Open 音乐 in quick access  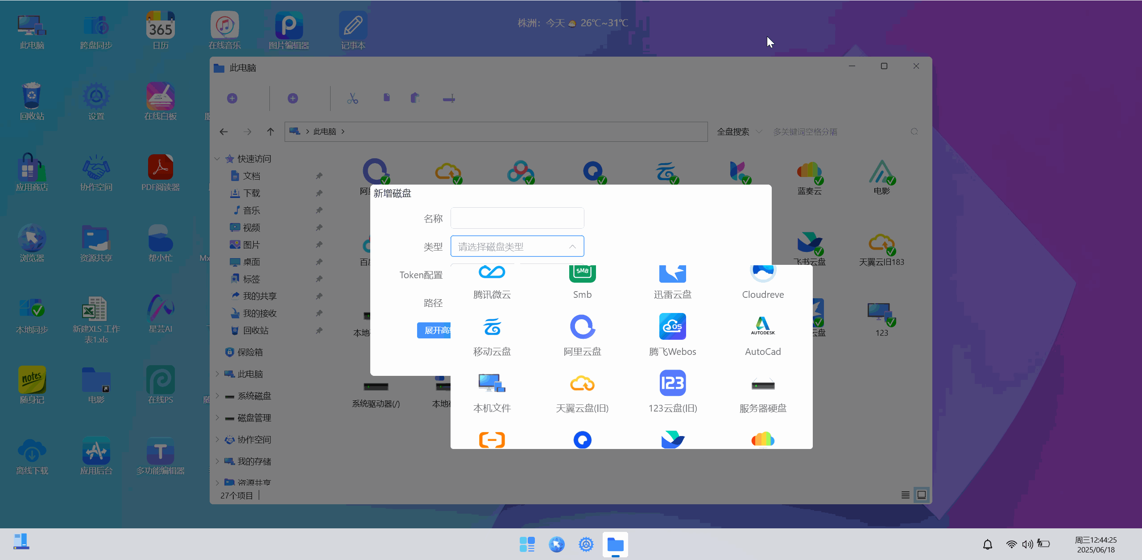(246, 210)
